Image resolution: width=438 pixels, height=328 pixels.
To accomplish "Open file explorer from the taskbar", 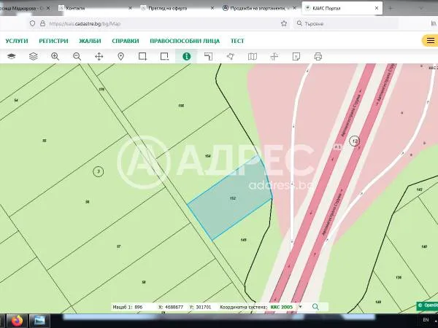I will point(39,321).
